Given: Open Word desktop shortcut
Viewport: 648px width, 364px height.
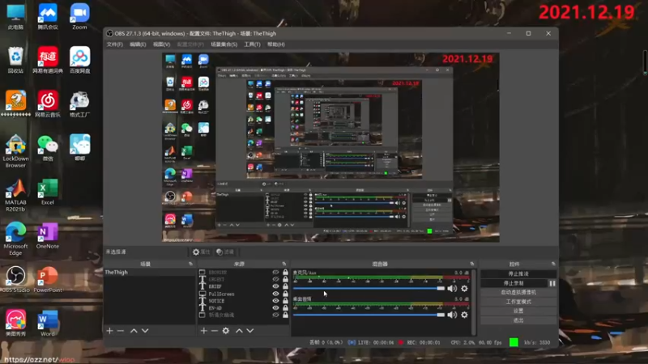Looking at the screenshot, I should tap(48, 324).
